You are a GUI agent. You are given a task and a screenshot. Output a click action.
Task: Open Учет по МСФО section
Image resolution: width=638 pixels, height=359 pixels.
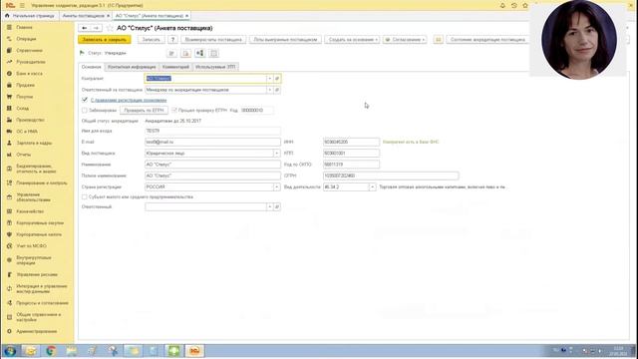pos(31,246)
